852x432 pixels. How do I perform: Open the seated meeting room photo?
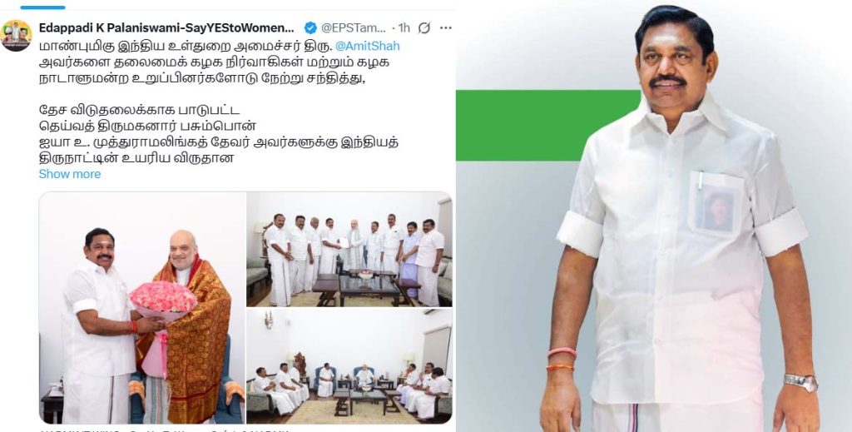pyautogui.click(x=349, y=366)
